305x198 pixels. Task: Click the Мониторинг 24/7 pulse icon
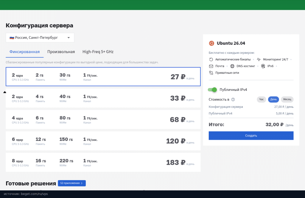pos(259,59)
